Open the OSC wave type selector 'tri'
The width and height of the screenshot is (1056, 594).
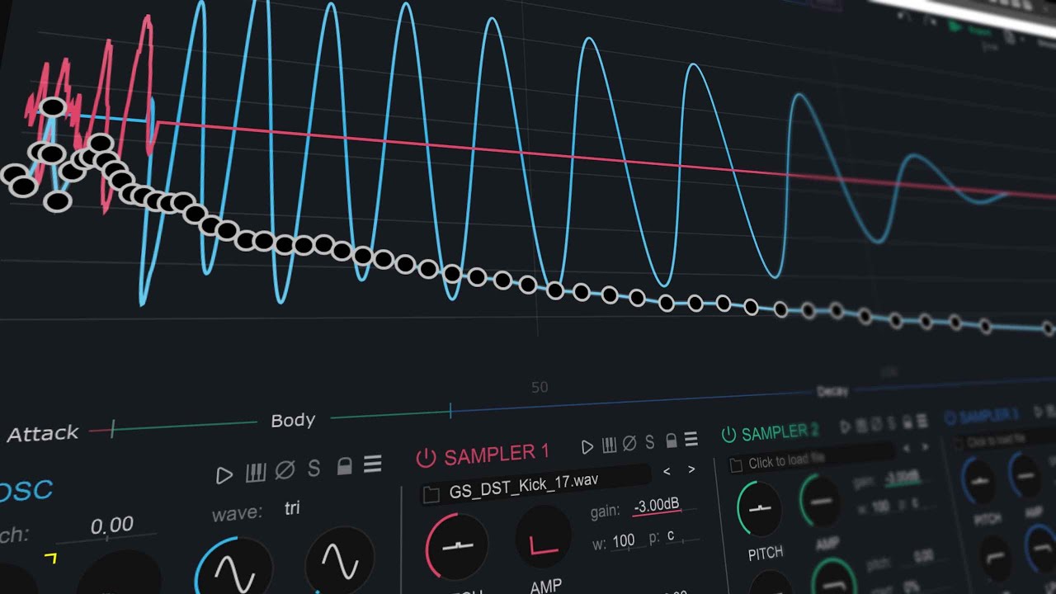pyautogui.click(x=292, y=509)
